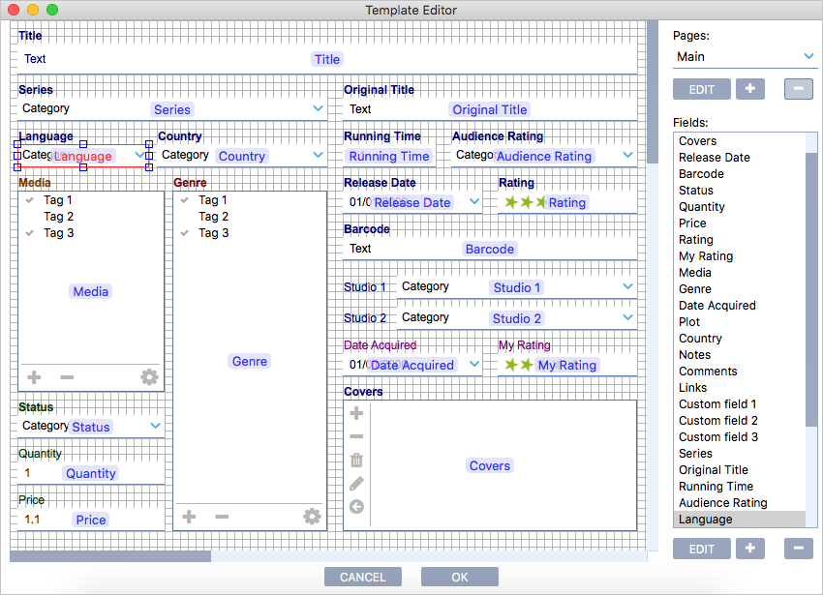823x595 pixels.
Task: Open the Date Acquired picker dropdown
Action: [x=474, y=364]
